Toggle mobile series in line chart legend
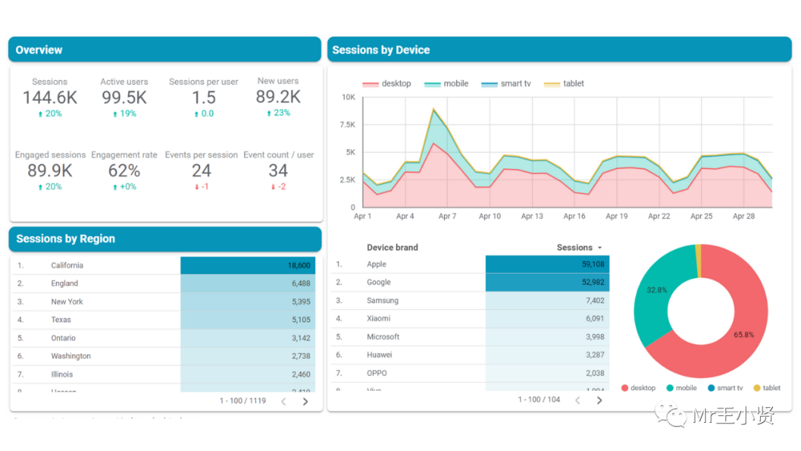Image resolution: width=801 pixels, height=451 pixels. coord(446,83)
